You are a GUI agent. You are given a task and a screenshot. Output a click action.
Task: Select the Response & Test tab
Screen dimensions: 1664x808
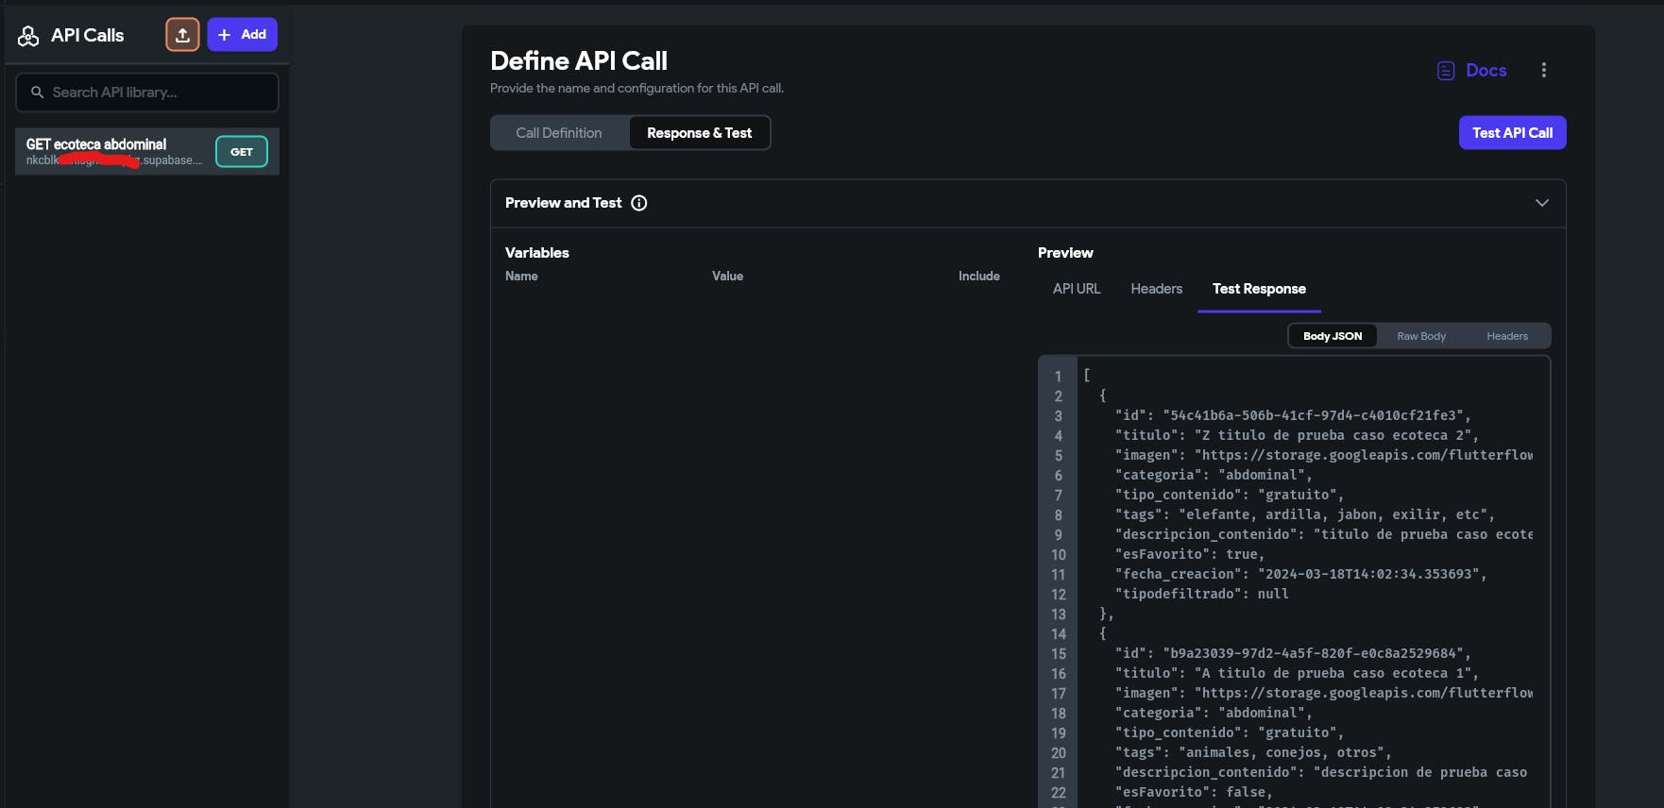click(699, 133)
